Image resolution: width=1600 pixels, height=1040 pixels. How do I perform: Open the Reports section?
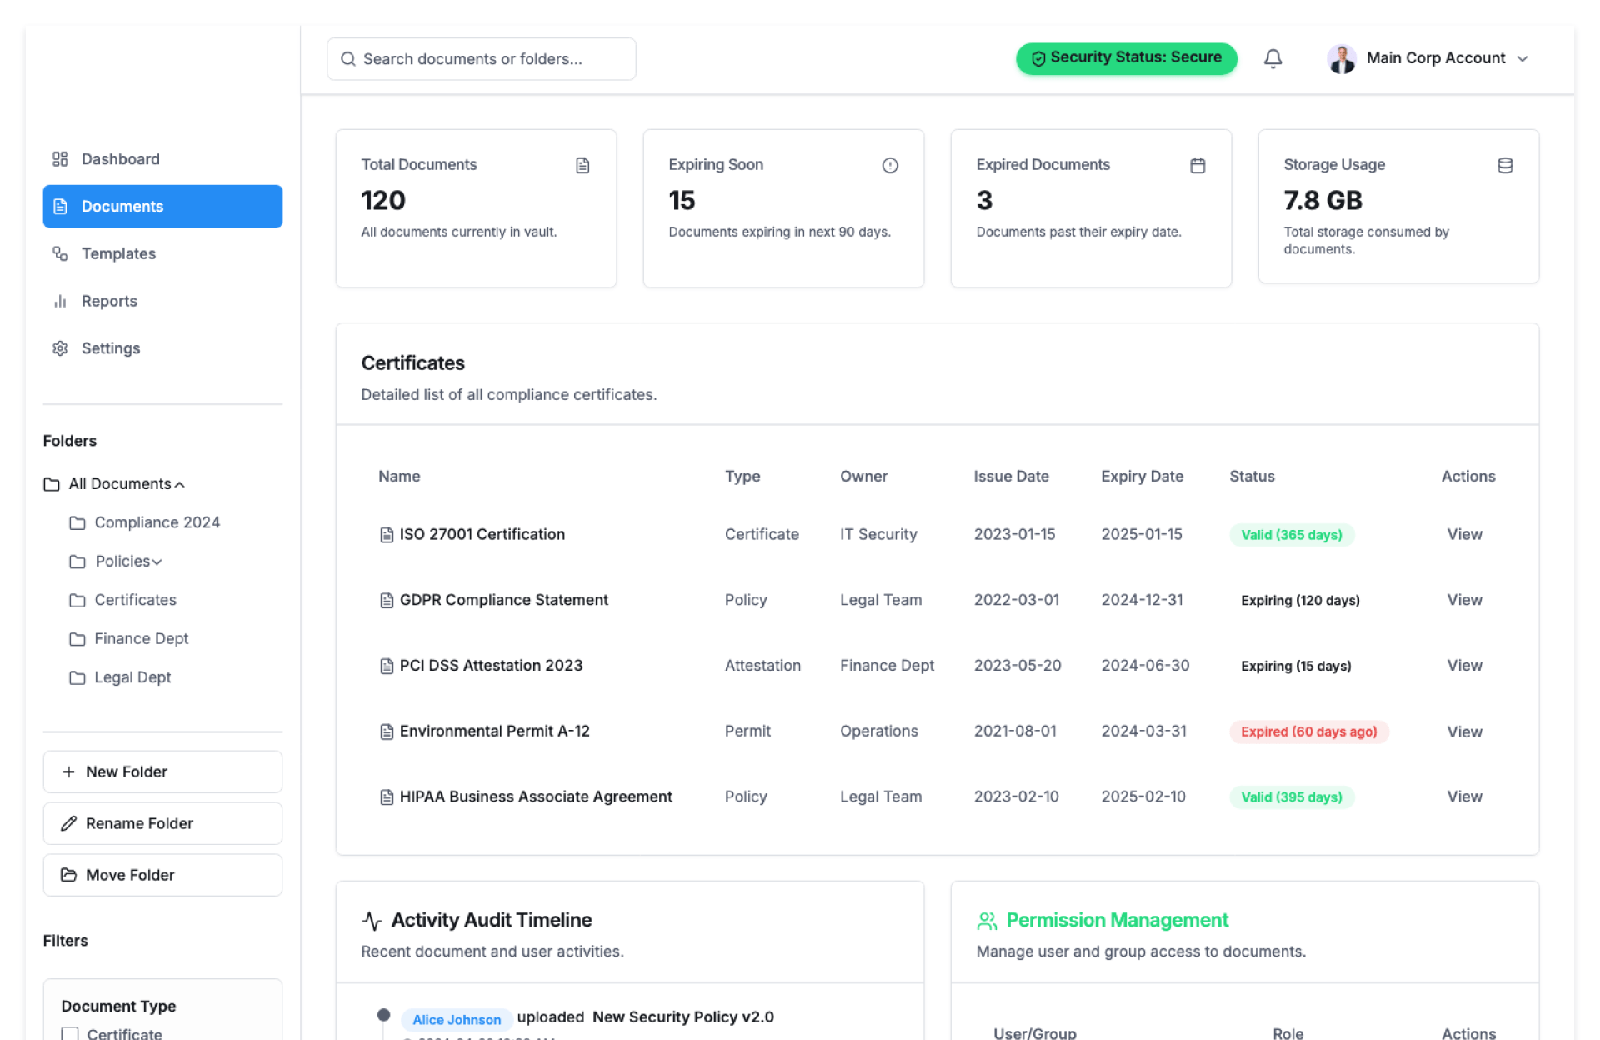point(109,301)
